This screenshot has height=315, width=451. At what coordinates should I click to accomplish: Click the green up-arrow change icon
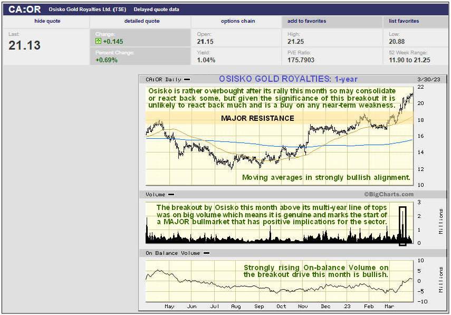(98, 41)
